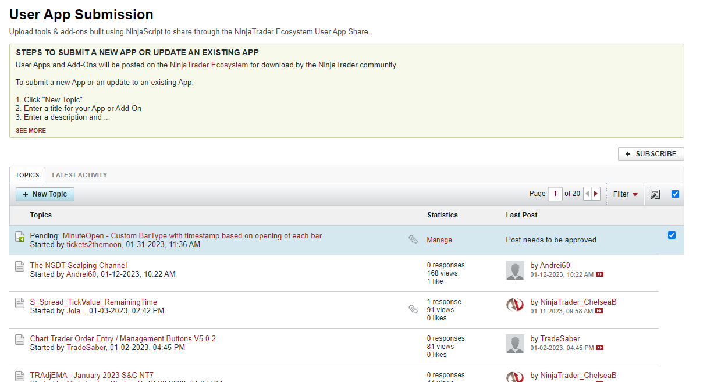Click the paperclip attachment icon on S_Spread_TickValue_RemainingTime
This screenshot has height=382, width=714.
413,308
